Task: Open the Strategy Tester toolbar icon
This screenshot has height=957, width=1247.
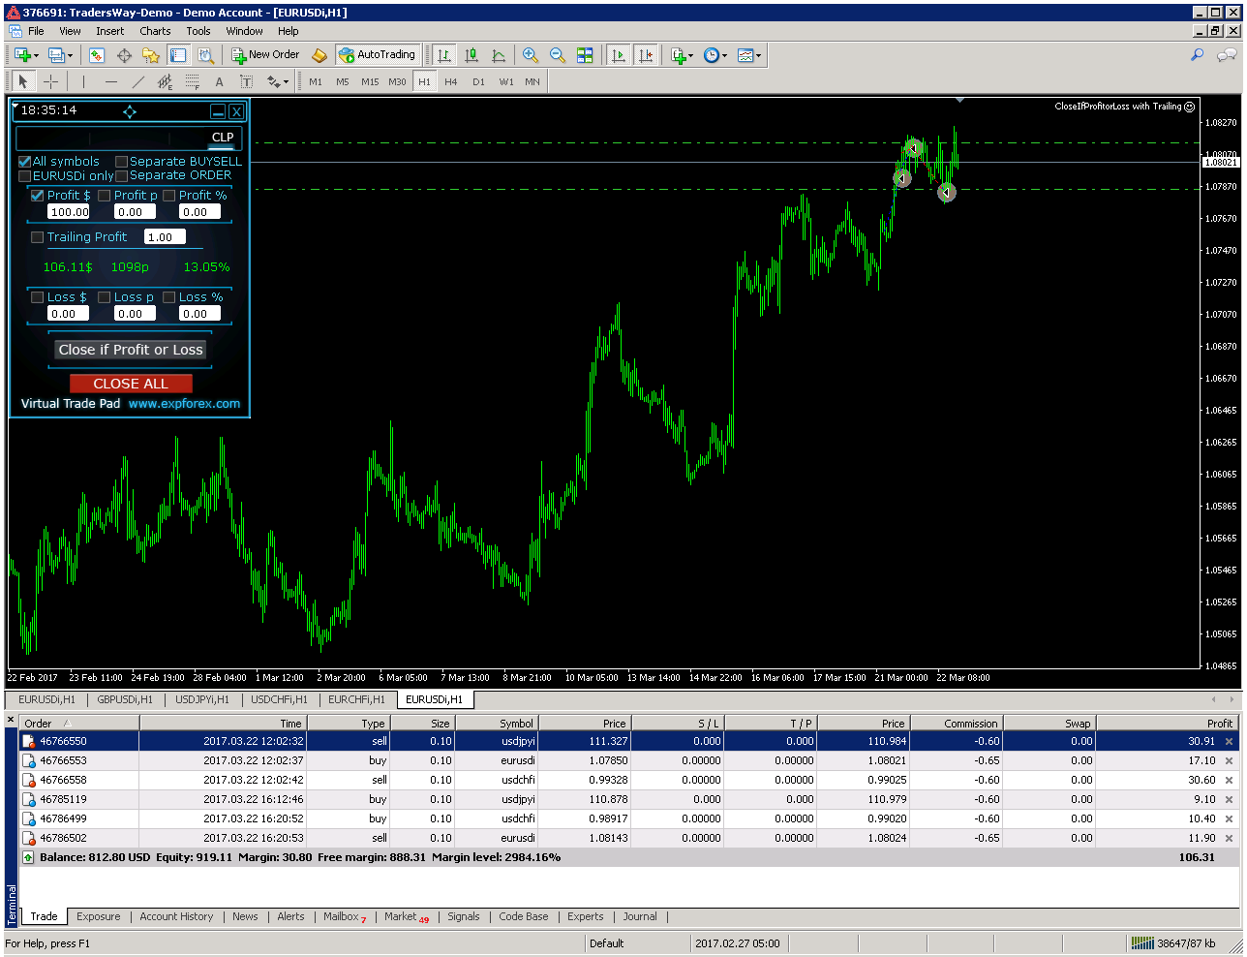Action: pos(205,55)
